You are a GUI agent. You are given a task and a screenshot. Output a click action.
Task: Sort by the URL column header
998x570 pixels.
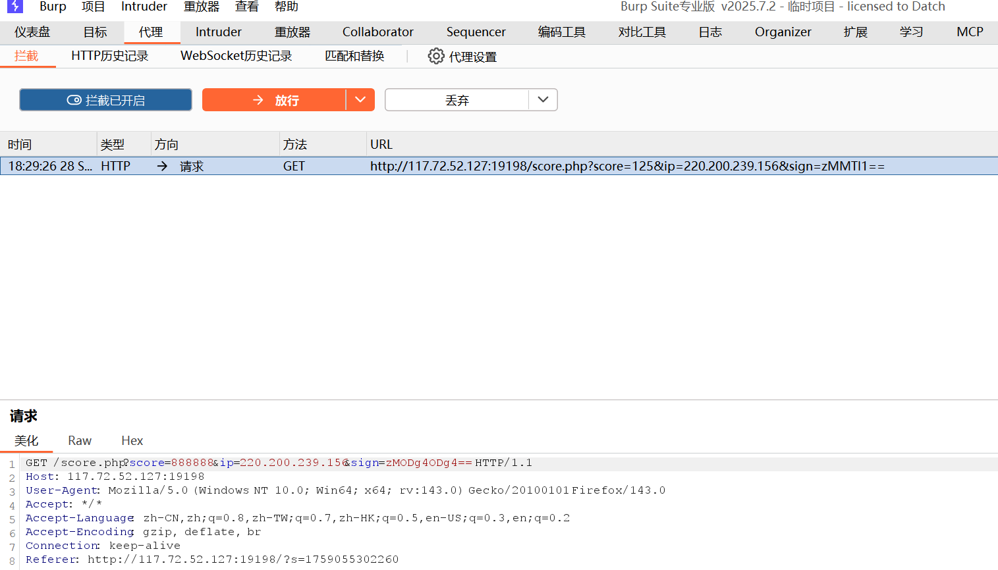[x=682, y=144]
